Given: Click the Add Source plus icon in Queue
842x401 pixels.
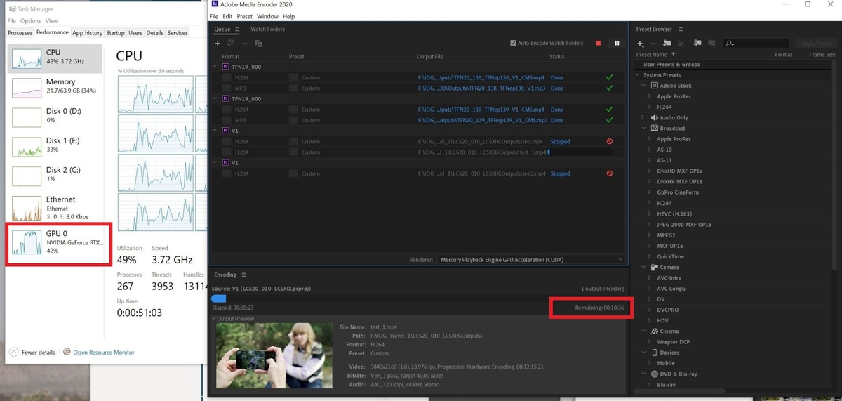Looking at the screenshot, I should 218,44.
